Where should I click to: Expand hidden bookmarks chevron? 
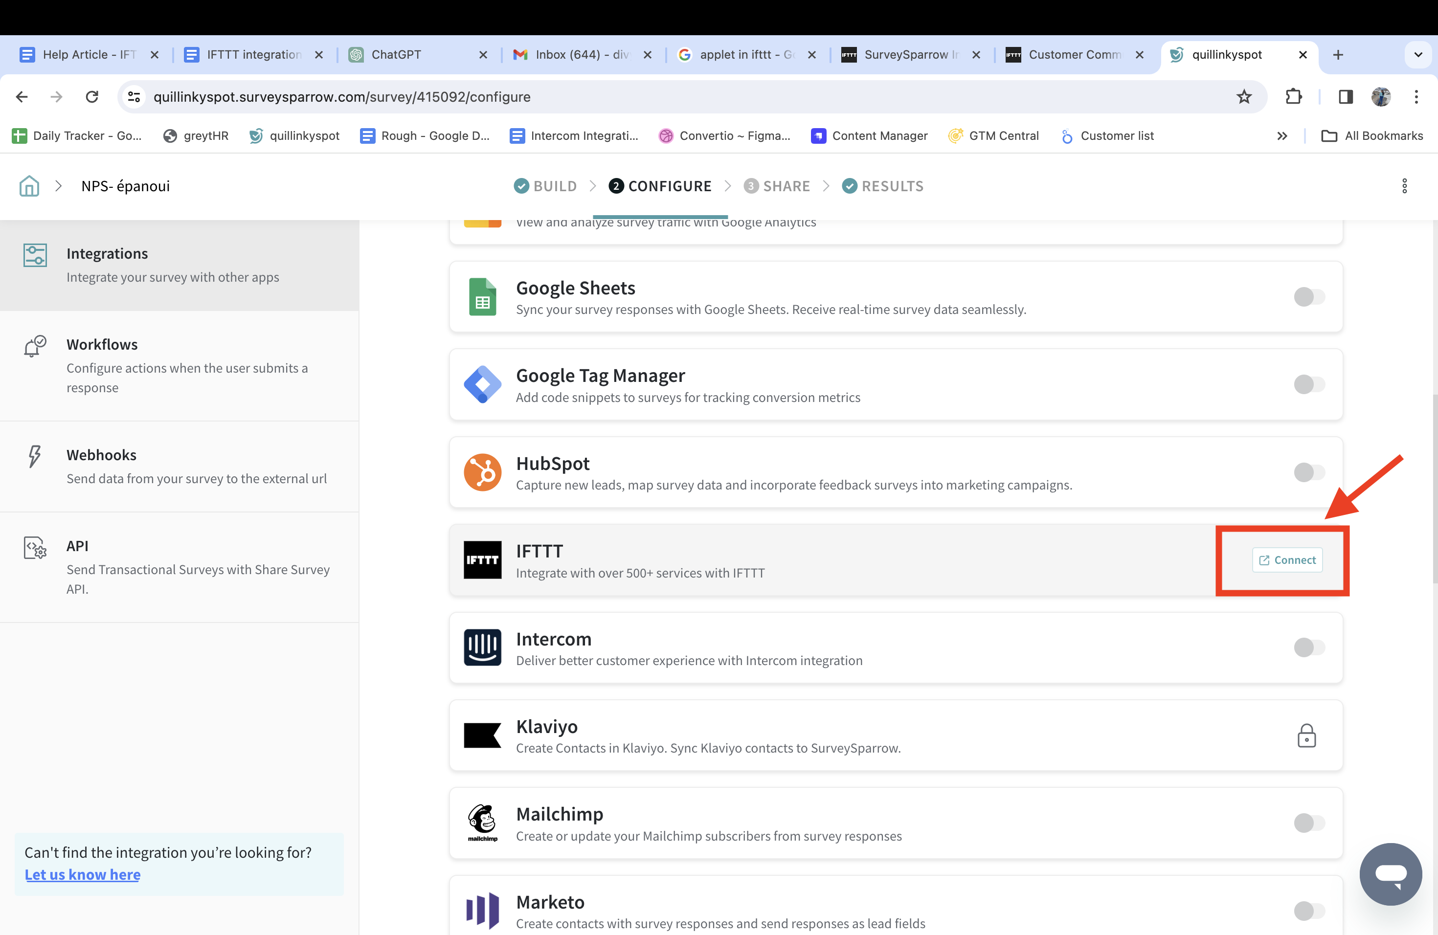(x=1282, y=136)
